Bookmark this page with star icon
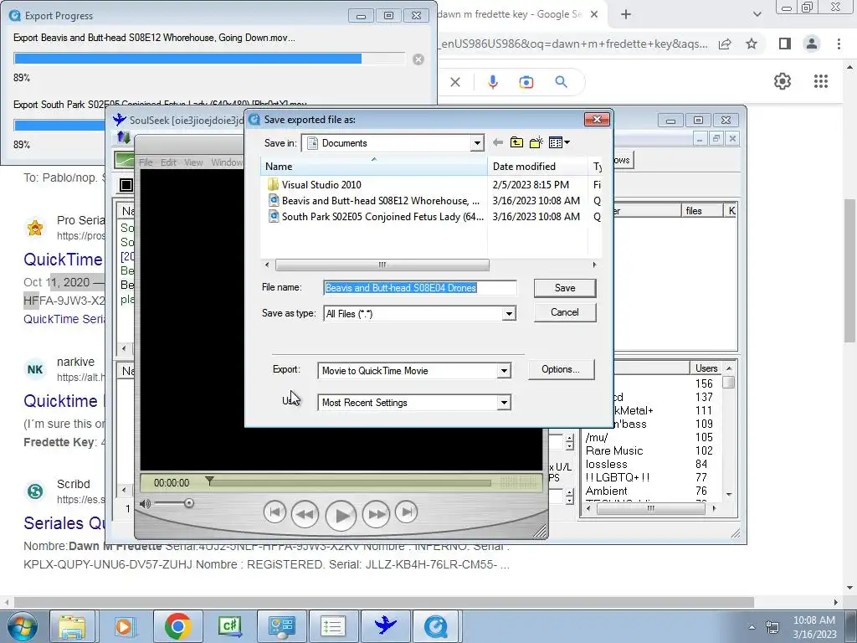This screenshot has height=643, width=857. (752, 44)
